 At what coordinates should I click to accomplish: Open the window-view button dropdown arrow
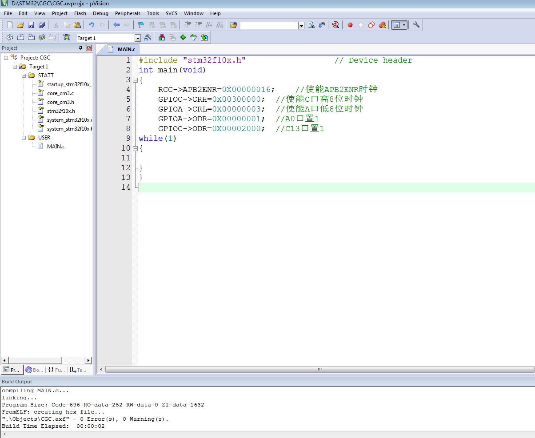click(404, 25)
